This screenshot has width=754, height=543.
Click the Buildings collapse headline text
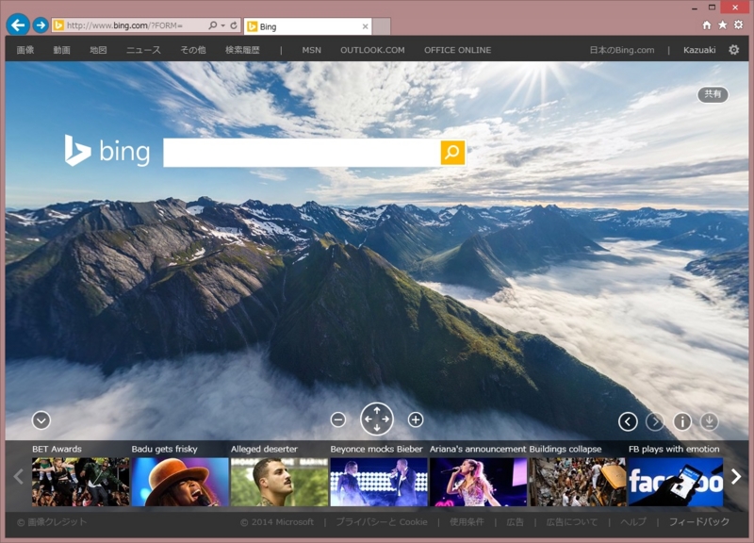[565, 449]
